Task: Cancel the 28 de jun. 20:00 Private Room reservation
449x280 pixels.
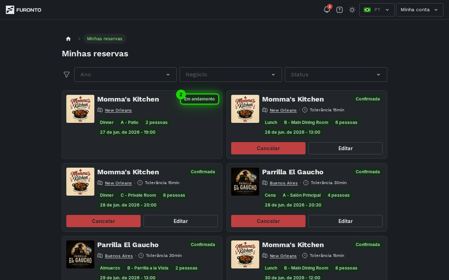Action: 103,221
